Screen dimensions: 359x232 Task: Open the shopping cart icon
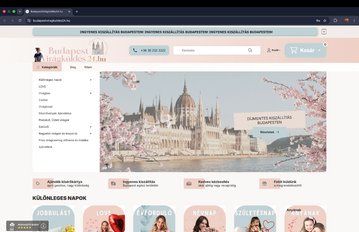click(x=293, y=50)
